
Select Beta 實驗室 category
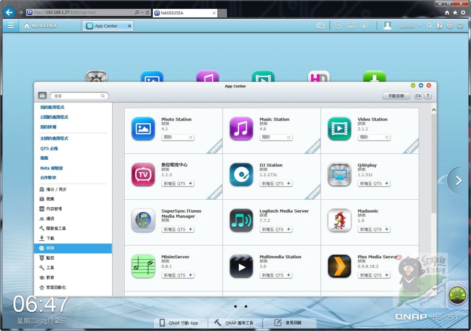coord(52,168)
